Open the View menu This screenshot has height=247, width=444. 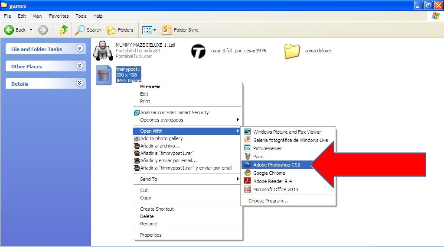[37, 16]
